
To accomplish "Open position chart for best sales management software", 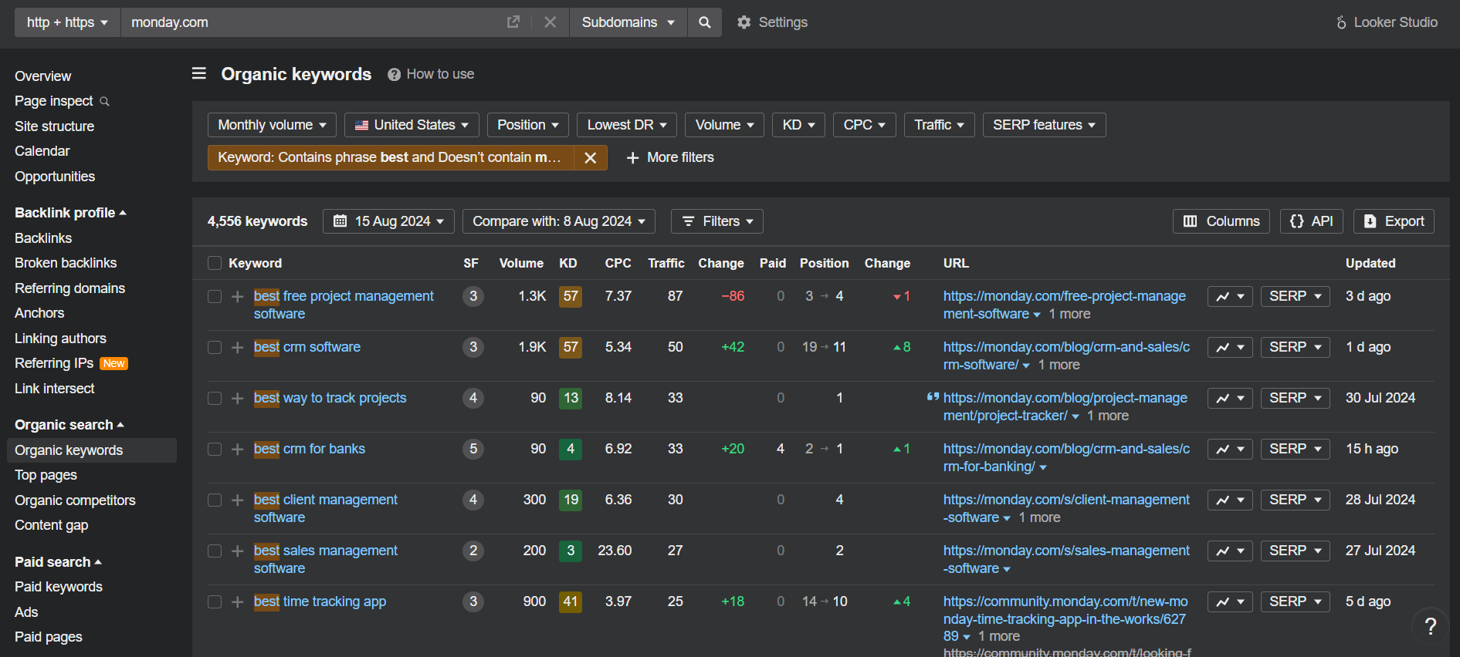I will click(x=1230, y=551).
